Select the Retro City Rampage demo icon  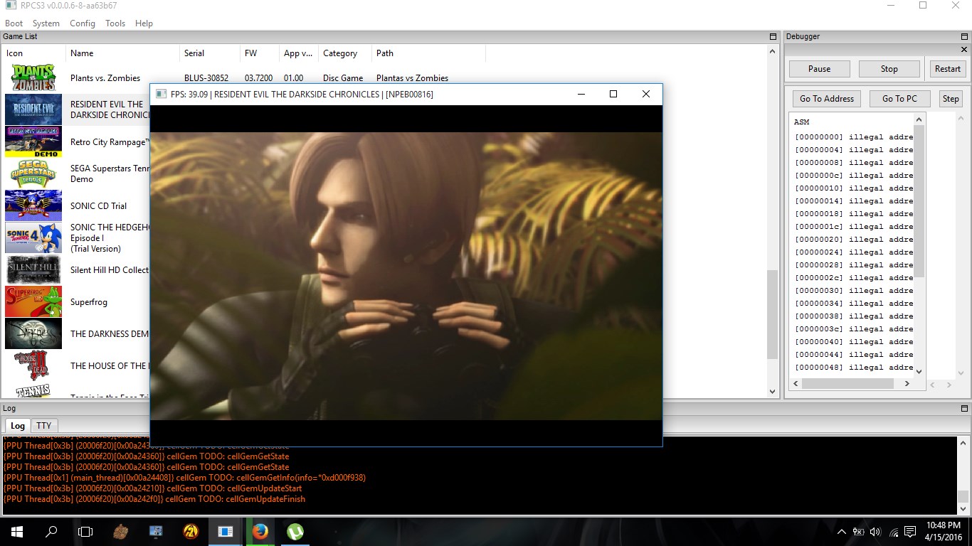[x=33, y=141]
